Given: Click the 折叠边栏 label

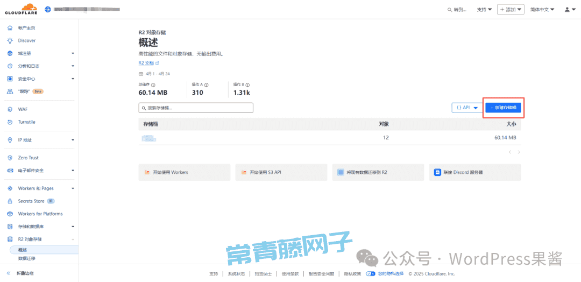Looking at the screenshot, I should coord(26,273).
